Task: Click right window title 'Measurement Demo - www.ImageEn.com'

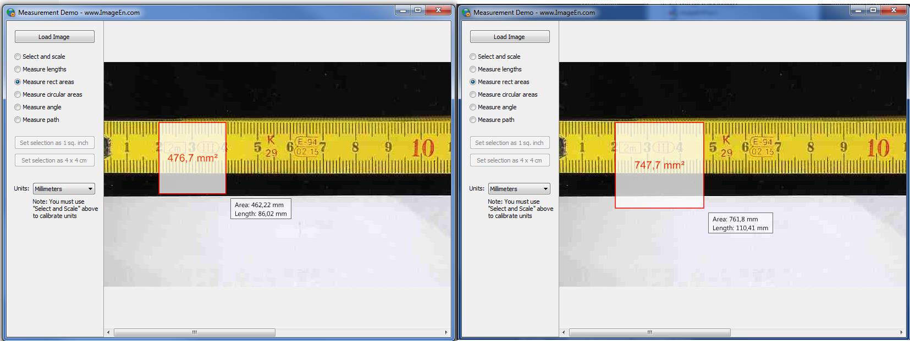Action: pyautogui.click(x=534, y=12)
